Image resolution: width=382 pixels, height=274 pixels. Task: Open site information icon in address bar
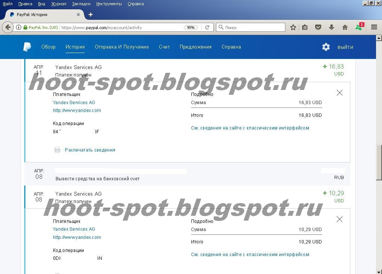tap(19, 27)
